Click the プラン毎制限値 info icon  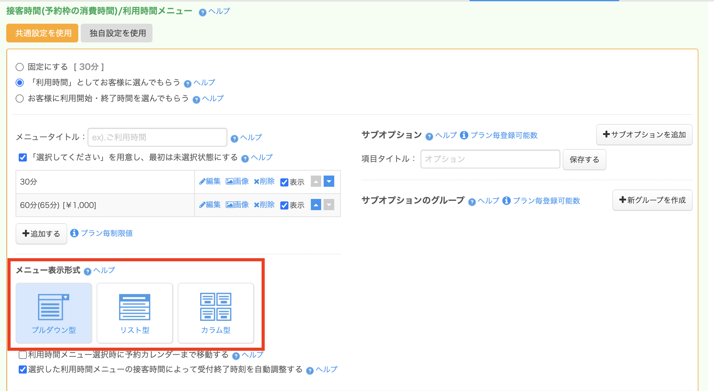(x=74, y=233)
